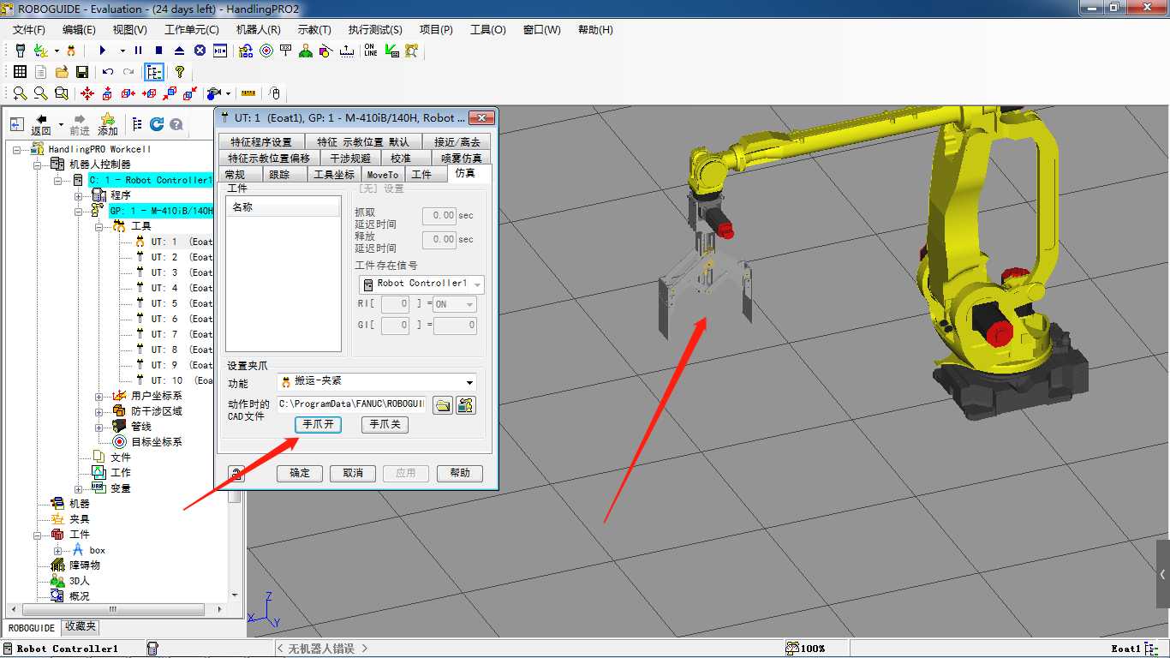Click the cell browser horizontal scrollbar
The image size is (1170, 658).
point(115,609)
